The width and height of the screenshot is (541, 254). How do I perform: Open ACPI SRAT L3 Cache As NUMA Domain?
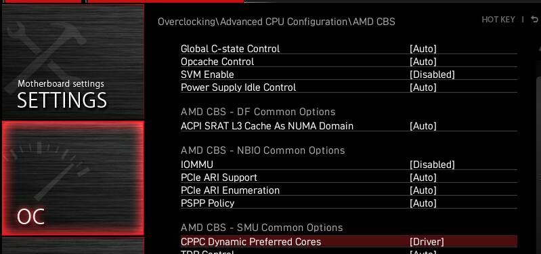tap(349, 126)
